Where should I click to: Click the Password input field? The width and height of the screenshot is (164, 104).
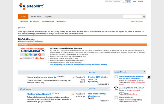point(118,2)
